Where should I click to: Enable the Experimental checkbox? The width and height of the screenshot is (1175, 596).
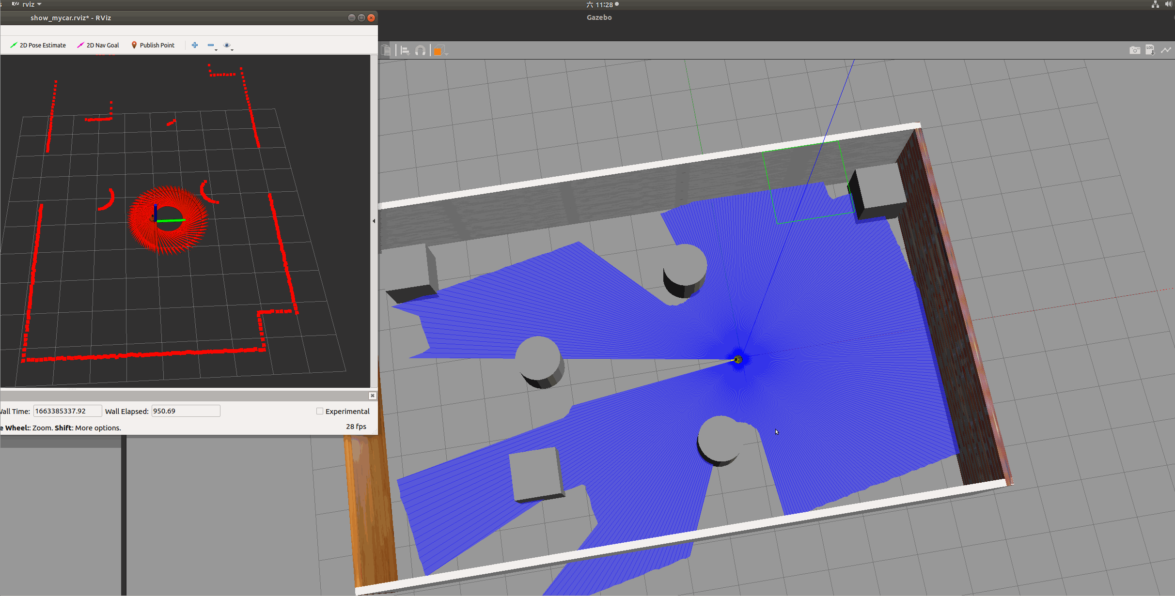pyautogui.click(x=320, y=411)
